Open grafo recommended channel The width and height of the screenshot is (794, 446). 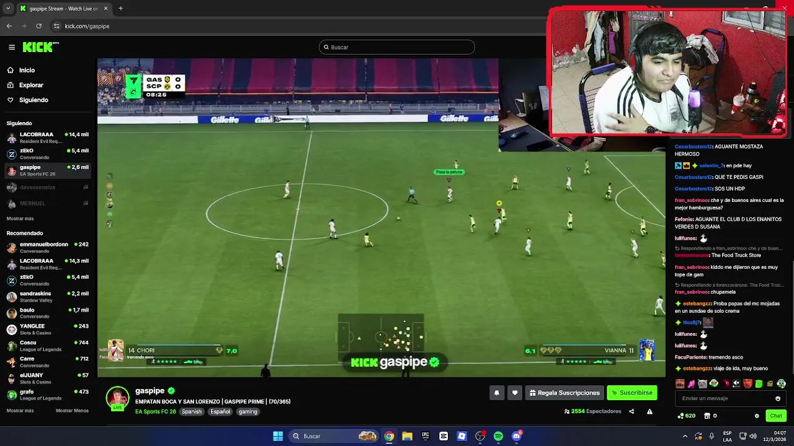tap(48, 395)
